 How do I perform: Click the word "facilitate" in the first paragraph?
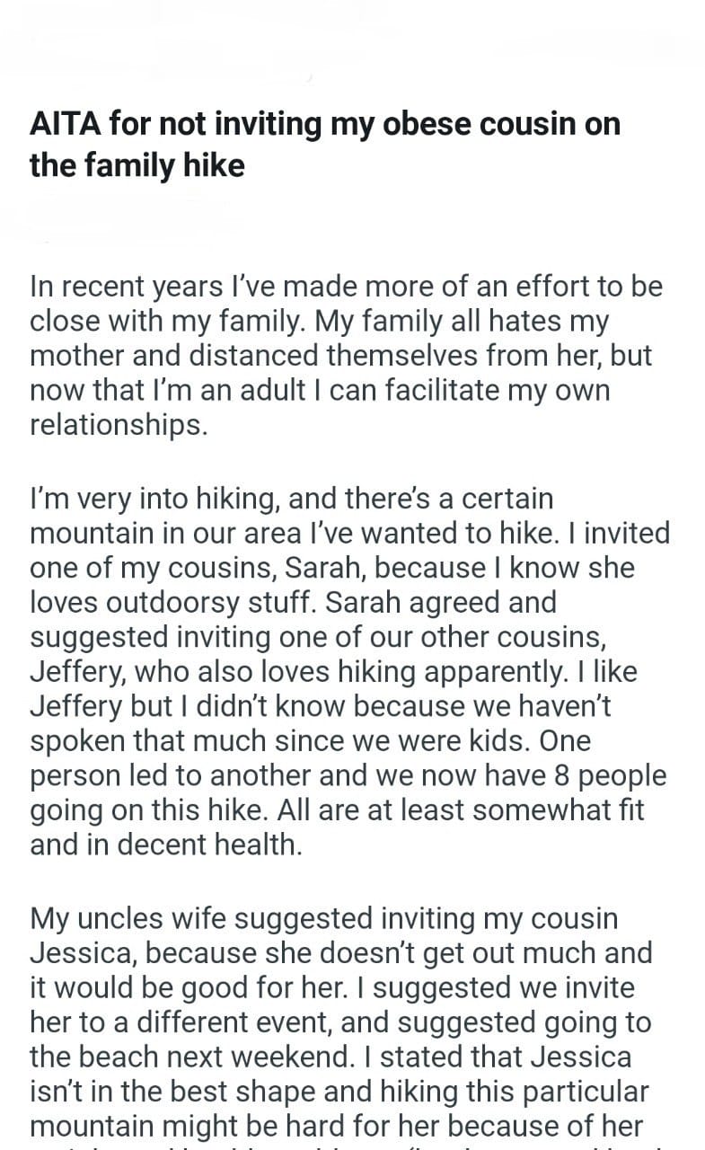pos(435,390)
